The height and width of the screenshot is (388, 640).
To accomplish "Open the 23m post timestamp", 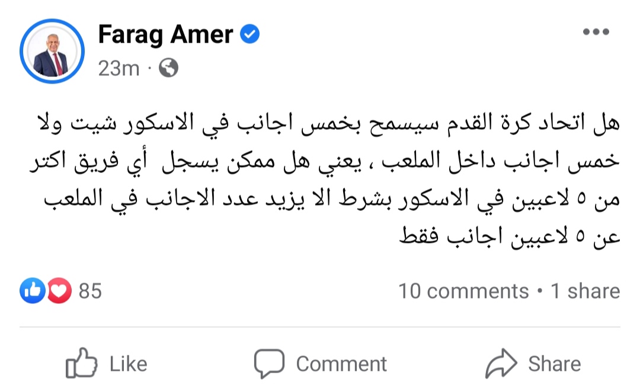I will coord(119,69).
